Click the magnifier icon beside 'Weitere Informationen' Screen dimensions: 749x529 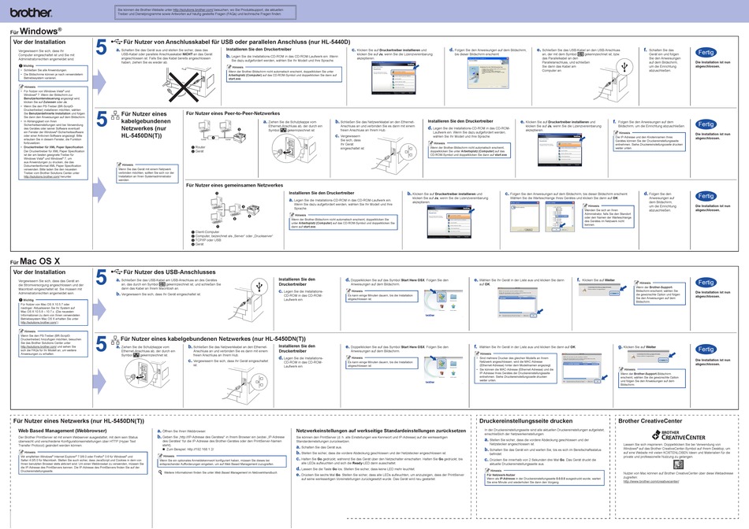161,472
